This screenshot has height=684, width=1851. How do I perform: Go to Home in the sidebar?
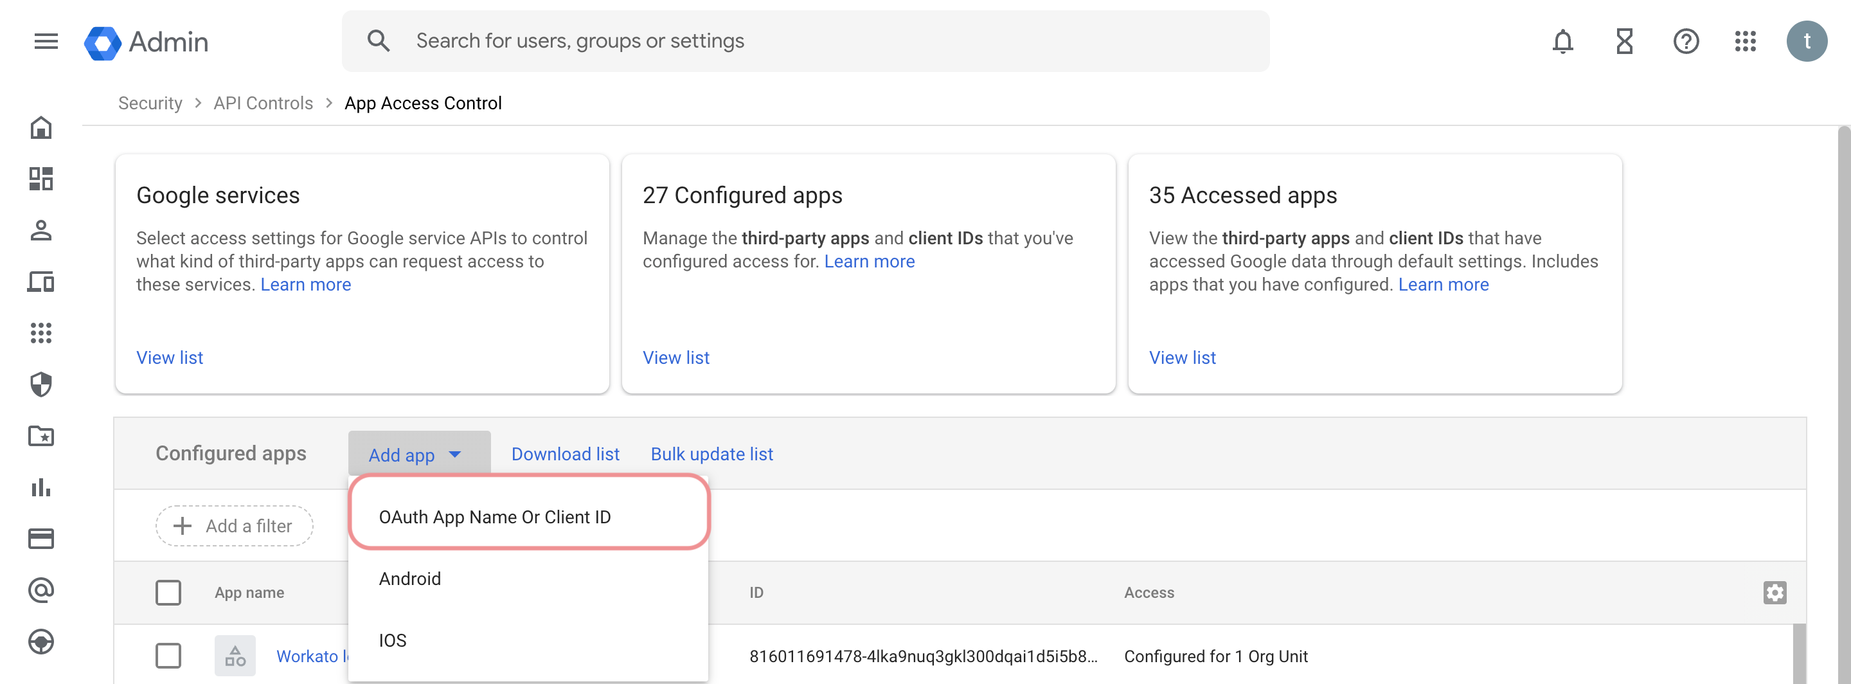[41, 128]
